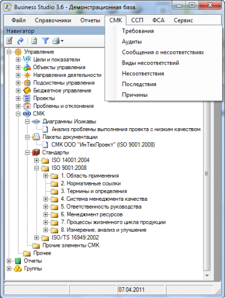Click the star icon of Направления деятельности
This screenshot has height=298, width=225.
click(x=27, y=75)
